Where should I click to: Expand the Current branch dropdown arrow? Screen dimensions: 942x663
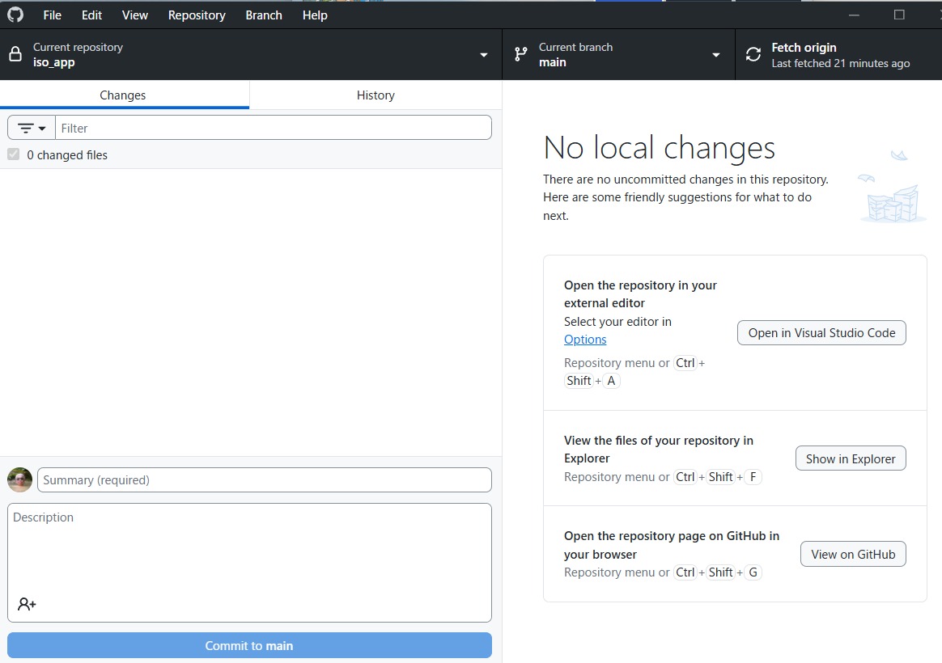pos(716,55)
